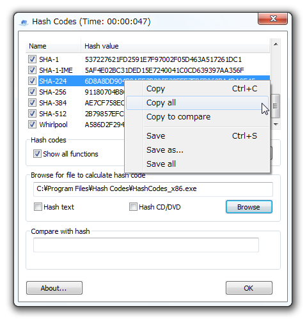The image size is (307, 322).
Task: Uncheck the SHA-1-IME checkbox
Action: click(x=32, y=70)
